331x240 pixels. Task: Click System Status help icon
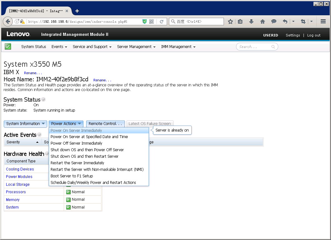[43, 100]
